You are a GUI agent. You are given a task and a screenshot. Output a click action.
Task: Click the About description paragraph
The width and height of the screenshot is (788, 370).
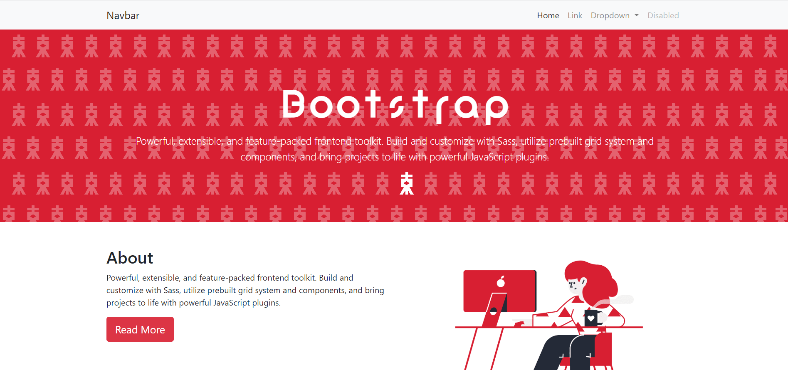tap(245, 290)
